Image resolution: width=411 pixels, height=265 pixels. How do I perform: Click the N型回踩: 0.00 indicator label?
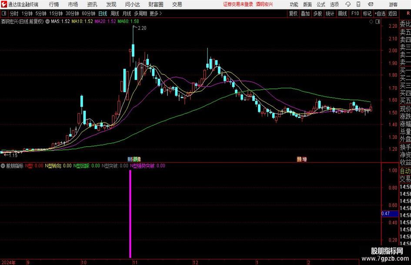coord(87,166)
